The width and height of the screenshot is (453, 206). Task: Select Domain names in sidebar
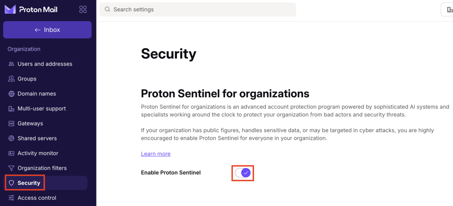[x=37, y=94]
